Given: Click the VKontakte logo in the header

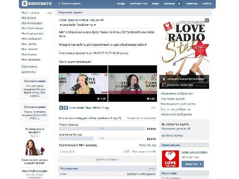Looking at the screenshot, I should [x=37, y=3].
